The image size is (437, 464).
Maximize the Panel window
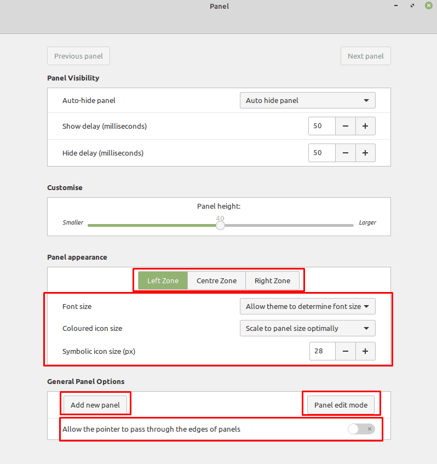[412, 5]
